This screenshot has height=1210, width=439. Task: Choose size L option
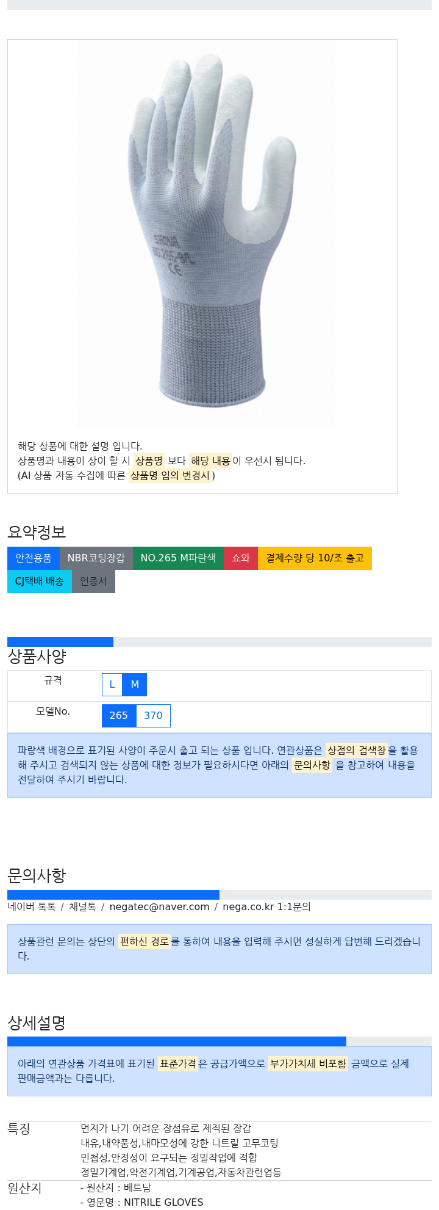point(112,685)
